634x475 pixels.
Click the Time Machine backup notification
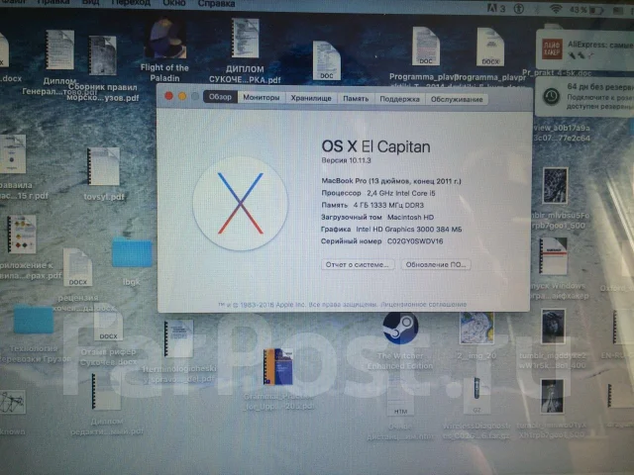584,97
